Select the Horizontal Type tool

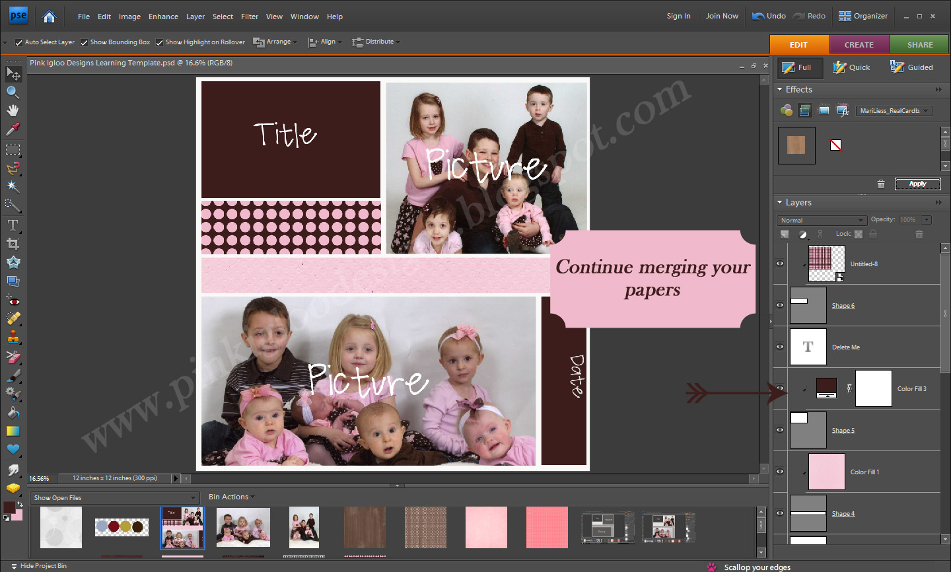(13, 225)
